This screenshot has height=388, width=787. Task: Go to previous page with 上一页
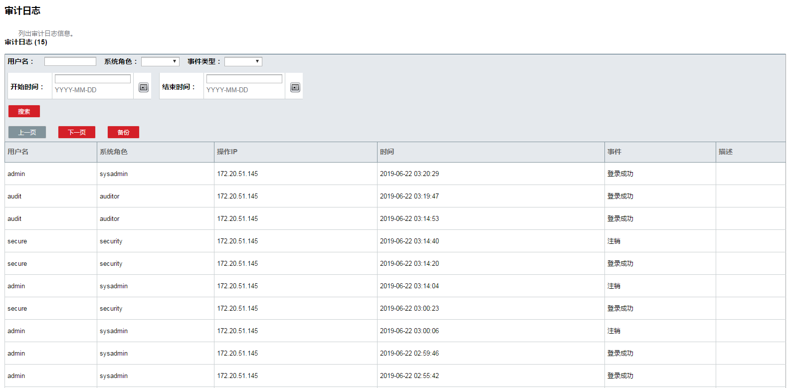tap(27, 132)
